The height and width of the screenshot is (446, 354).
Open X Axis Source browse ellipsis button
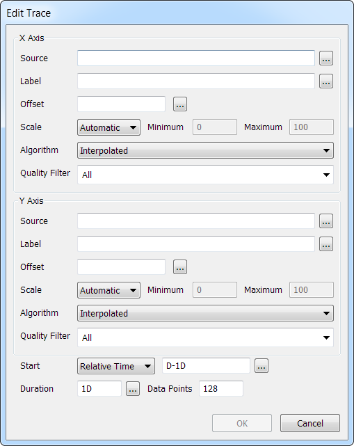click(326, 58)
